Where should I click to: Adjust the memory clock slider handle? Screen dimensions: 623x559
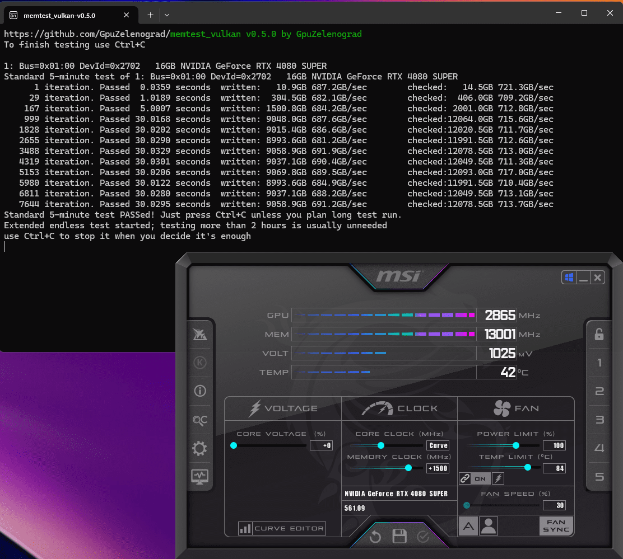[408, 468]
